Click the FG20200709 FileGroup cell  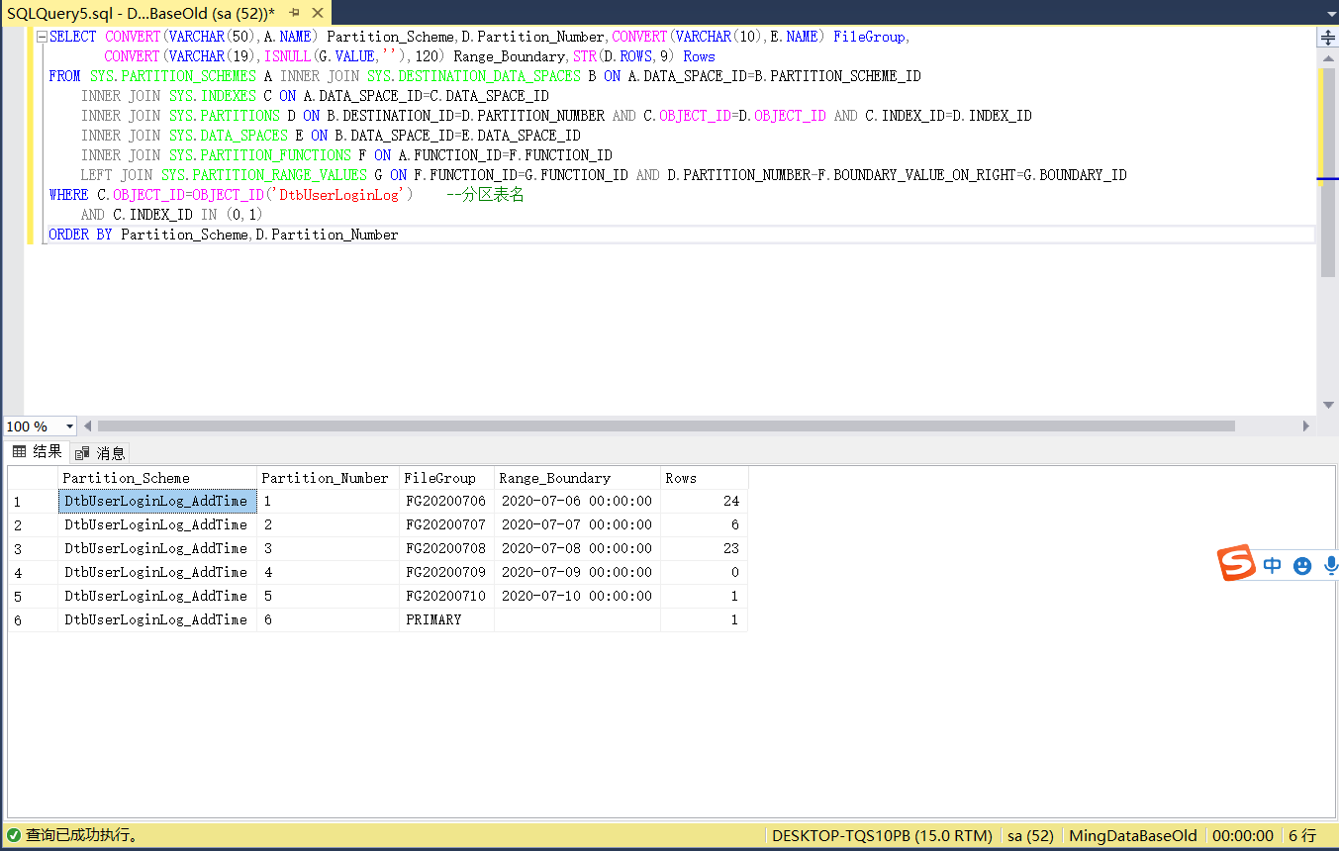click(x=447, y=572)
